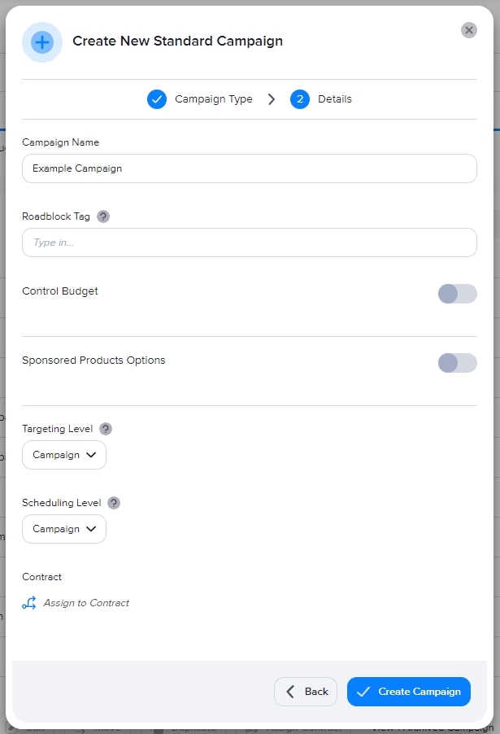Click the Assign to Contract link
This screenshot has height=734, width=500.
[86, 603]
